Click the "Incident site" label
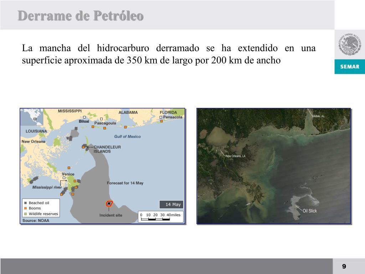 coord(111,215)
